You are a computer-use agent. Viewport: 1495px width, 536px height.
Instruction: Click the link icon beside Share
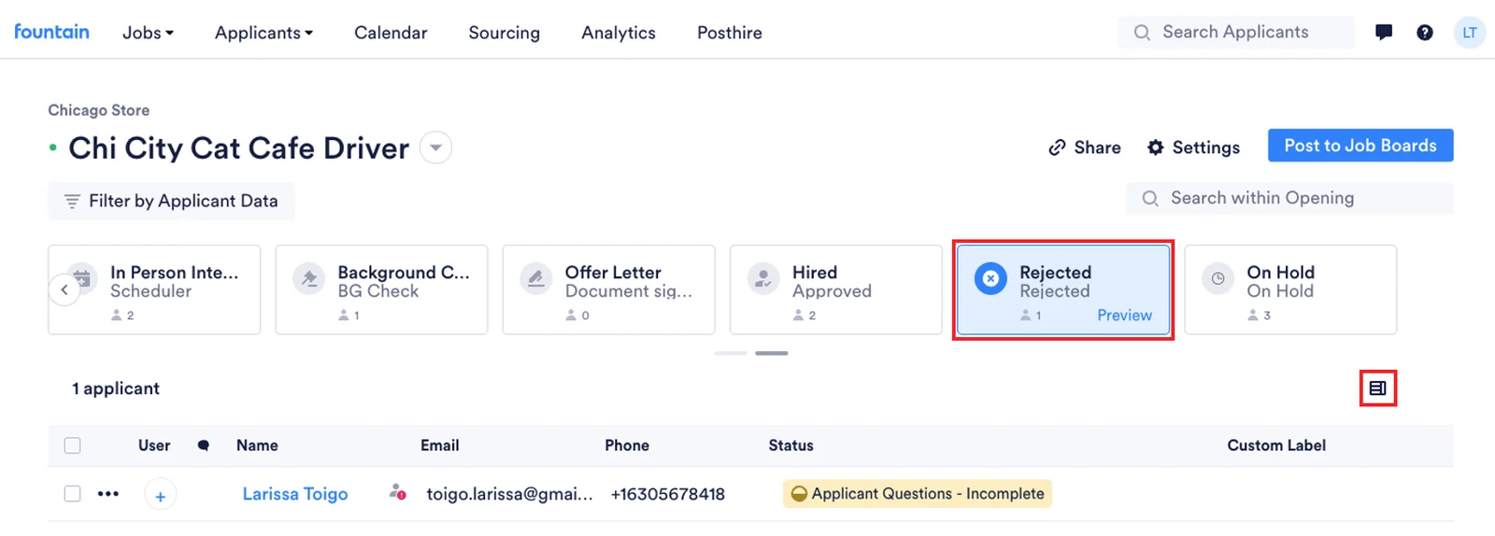coord(1057,148)
